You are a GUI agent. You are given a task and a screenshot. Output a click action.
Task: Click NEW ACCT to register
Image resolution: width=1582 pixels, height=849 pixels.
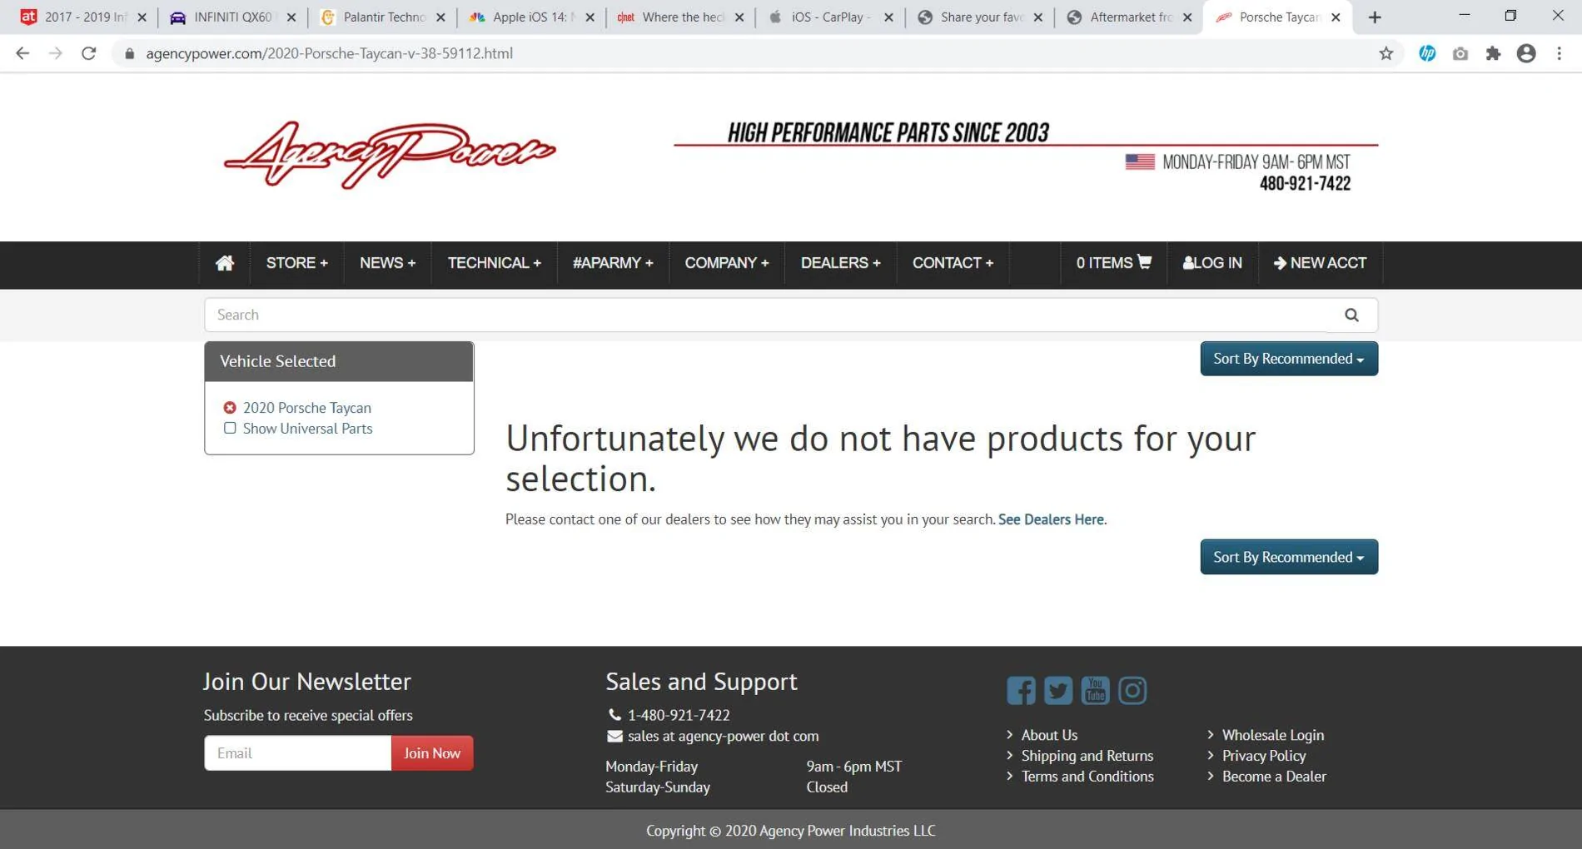tap(1320, 263)
